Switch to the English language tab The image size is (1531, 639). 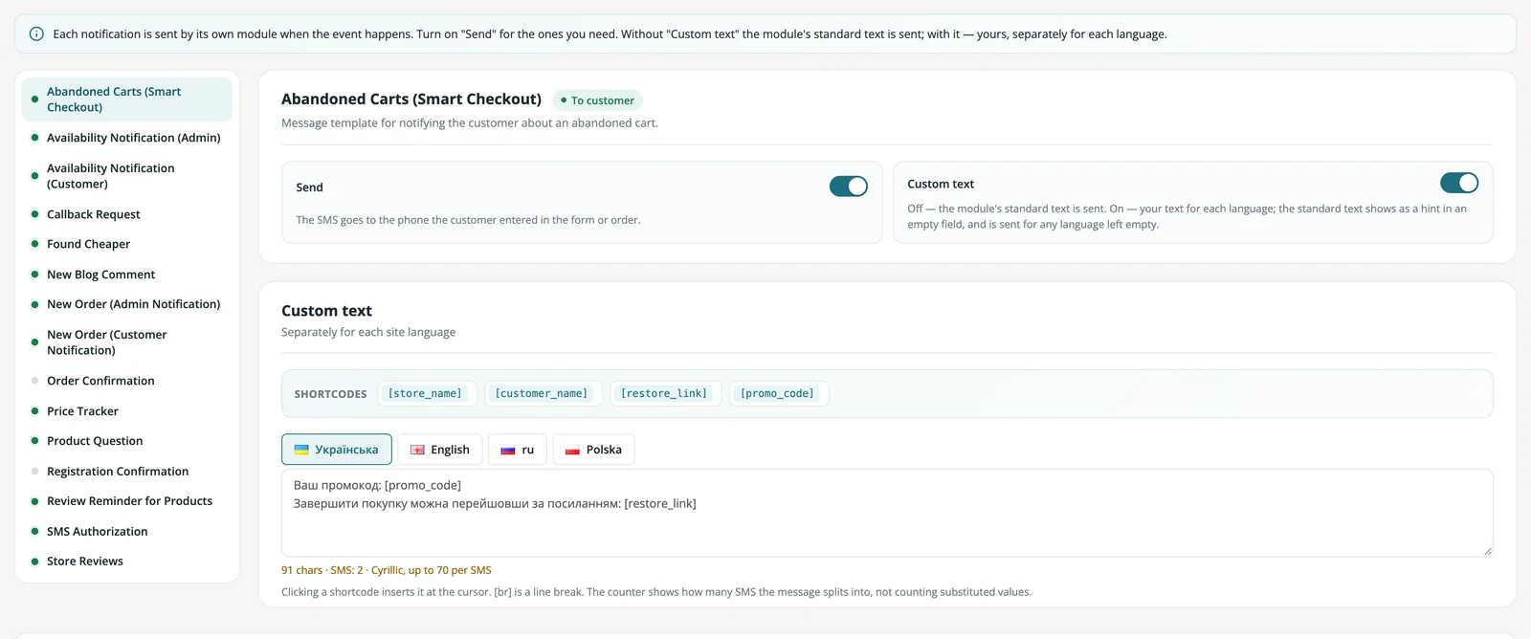[440, 450]
